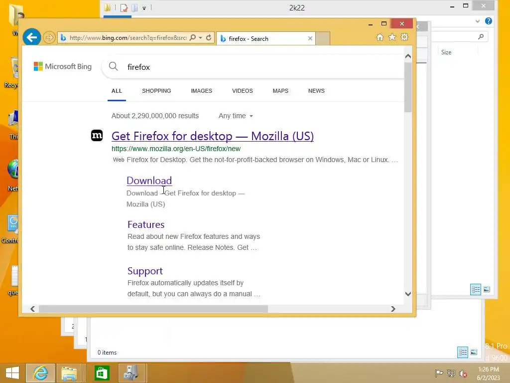Open the Windows Start button
This screenshot has height=383, width=510.
pyautogui.click(x=12, y=373)
